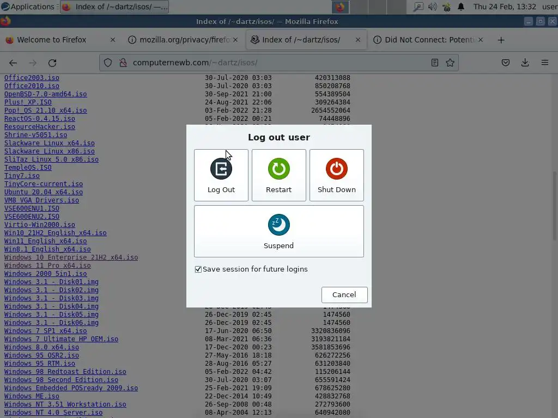Open Virtio-Win2000.iso link

(x=39, y=225)
